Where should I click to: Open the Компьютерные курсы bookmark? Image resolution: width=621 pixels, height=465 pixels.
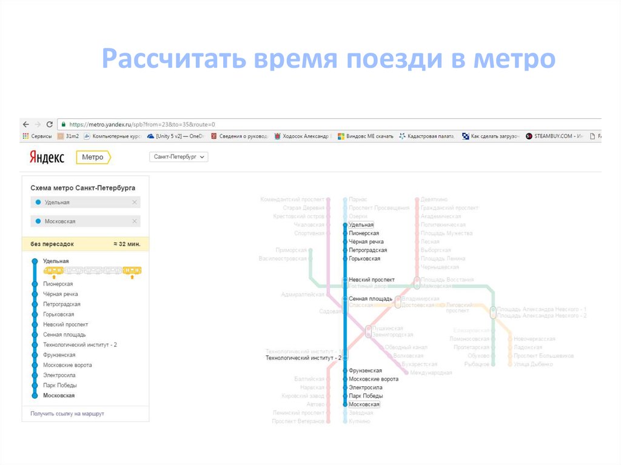(112, 136)
